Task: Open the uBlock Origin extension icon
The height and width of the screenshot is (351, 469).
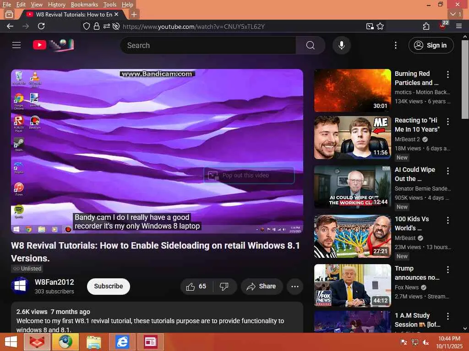Action: [443, 26]
